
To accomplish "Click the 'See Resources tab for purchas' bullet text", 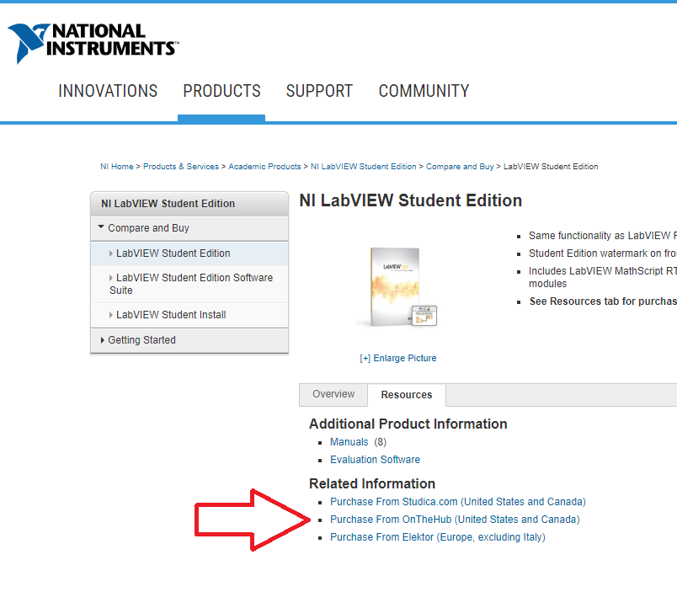I will pyautogui.click(x=603, y=301).
